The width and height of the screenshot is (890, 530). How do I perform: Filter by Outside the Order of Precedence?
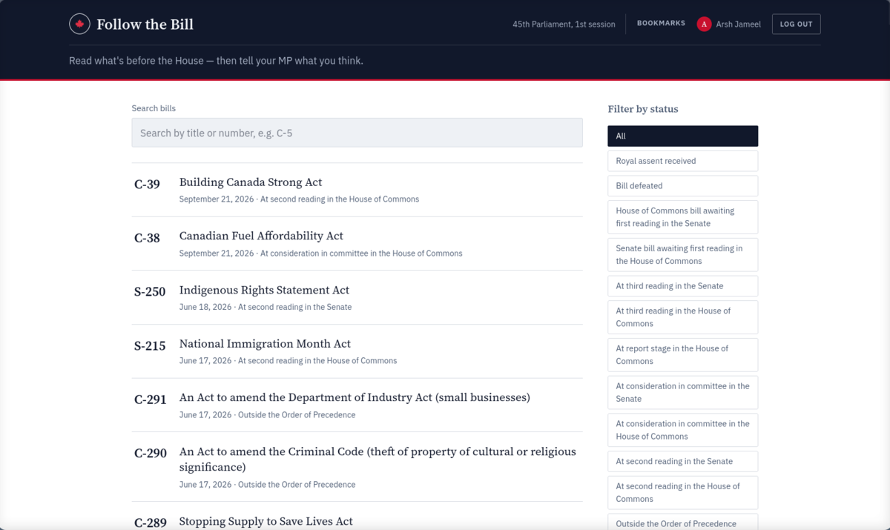click(x=682, y=522)
